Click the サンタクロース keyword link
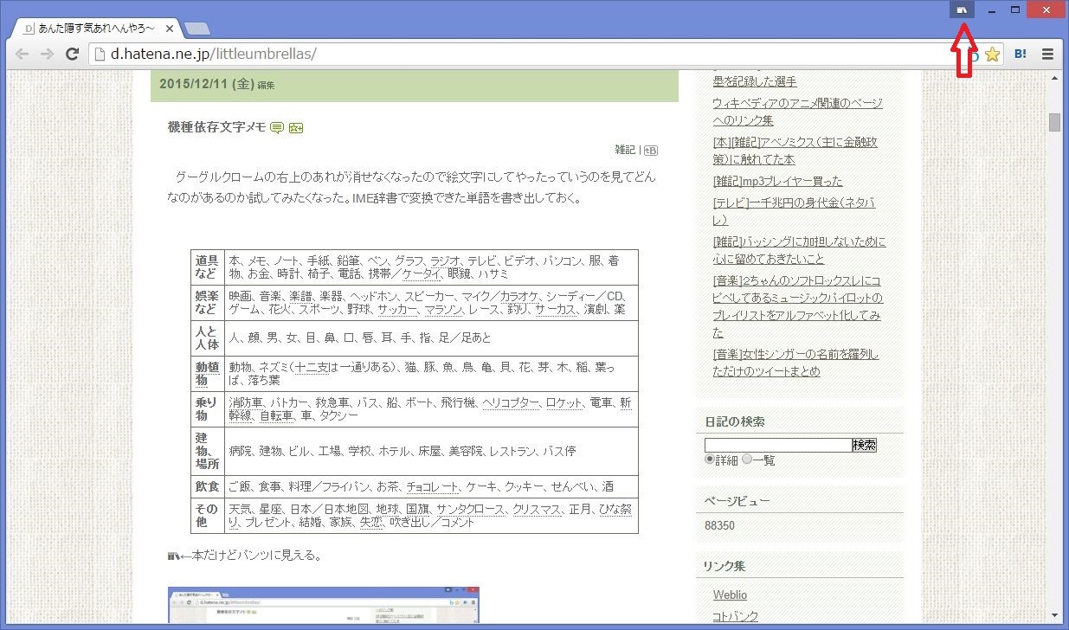 (x=470, y=510)
